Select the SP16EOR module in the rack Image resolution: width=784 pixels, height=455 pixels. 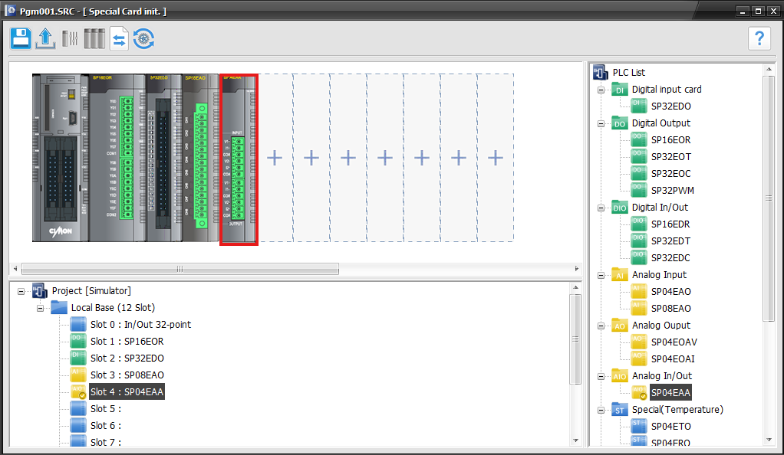117,158
